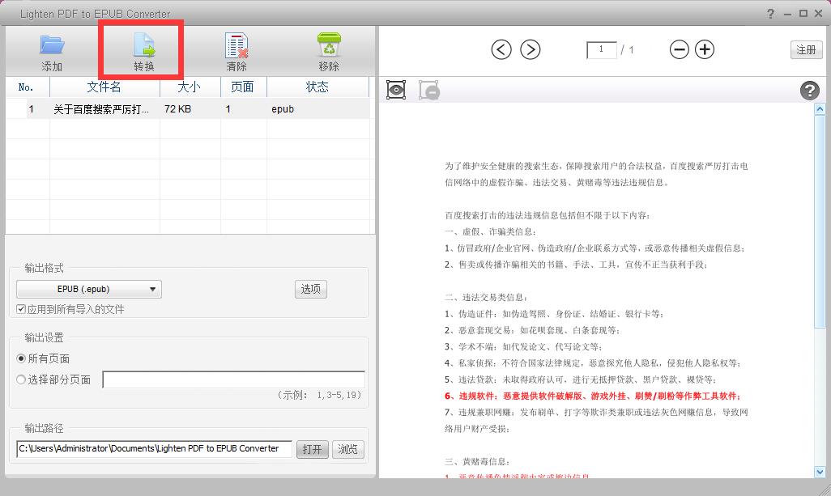Go to previous page arrow
The width and height of the screenshot is (831, 496).
501,49
